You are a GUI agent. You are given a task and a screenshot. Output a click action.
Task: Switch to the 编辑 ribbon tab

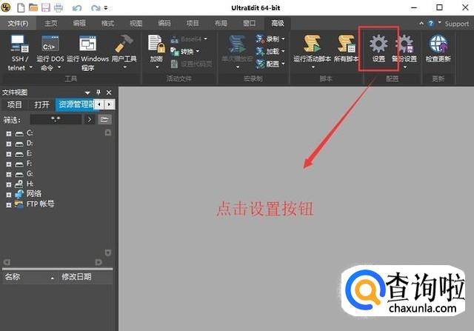pyautogui.click(x=79, y=23)
